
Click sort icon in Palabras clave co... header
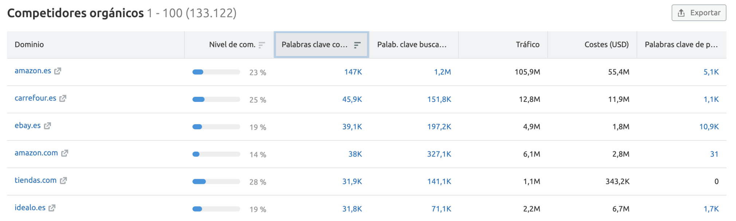click(x=357, y=45)
